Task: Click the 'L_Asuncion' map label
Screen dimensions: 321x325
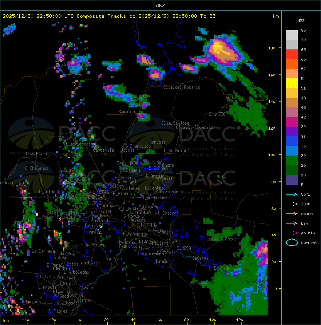Action: (x=176, y=151)
